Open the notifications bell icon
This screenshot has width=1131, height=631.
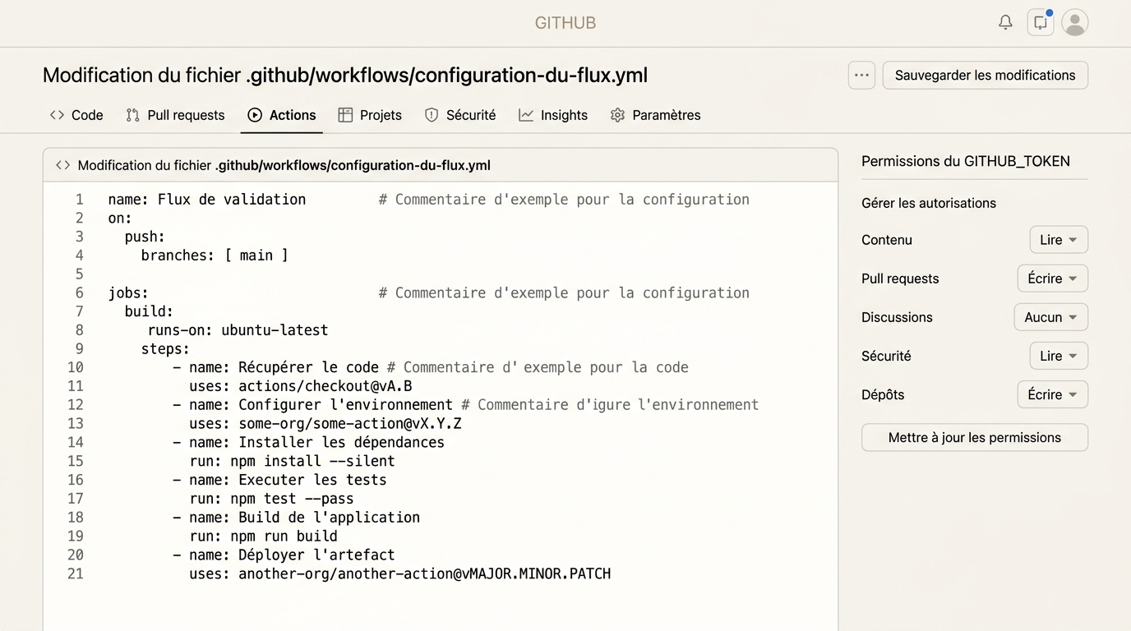click(1005, 22)
